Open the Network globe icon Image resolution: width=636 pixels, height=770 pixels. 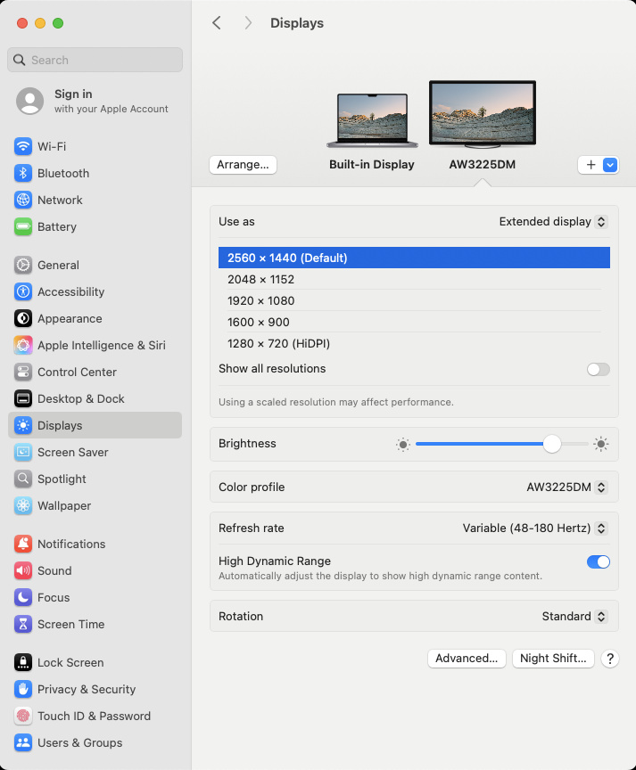(x=23, y=200)
